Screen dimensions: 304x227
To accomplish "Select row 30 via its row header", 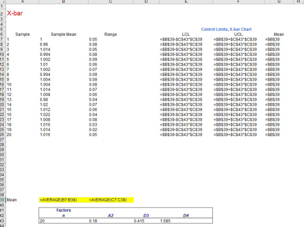I will pyautogui.click(x=2, y=154).
